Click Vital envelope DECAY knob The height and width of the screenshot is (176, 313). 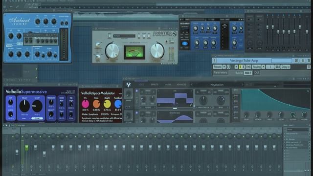click(281, 115)
